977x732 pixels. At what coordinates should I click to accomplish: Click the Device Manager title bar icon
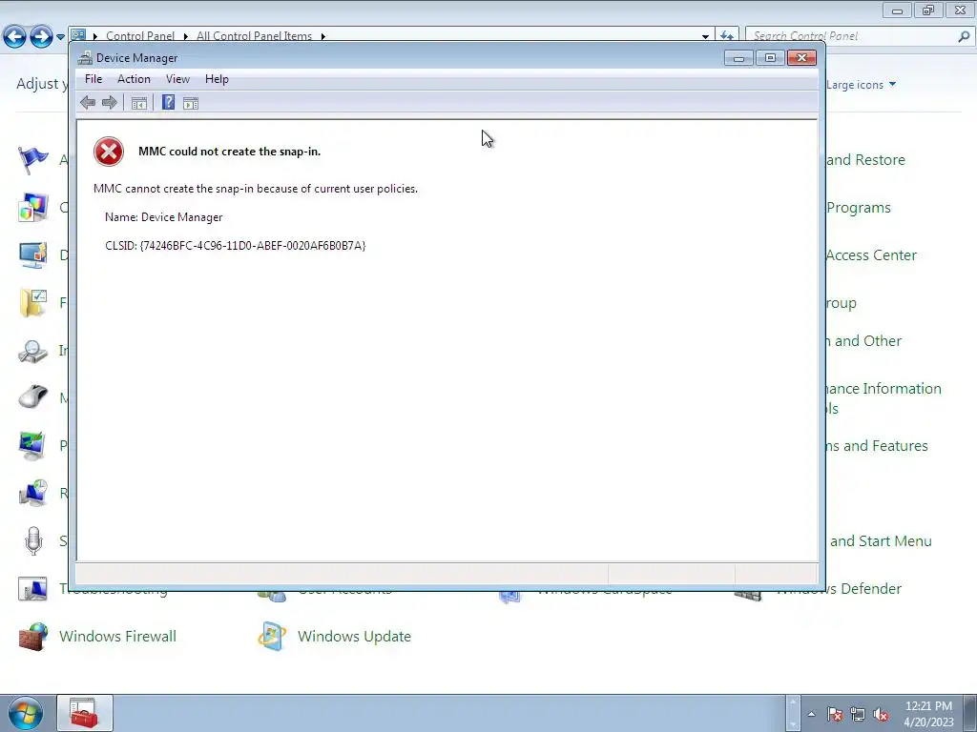pos(85,58)
